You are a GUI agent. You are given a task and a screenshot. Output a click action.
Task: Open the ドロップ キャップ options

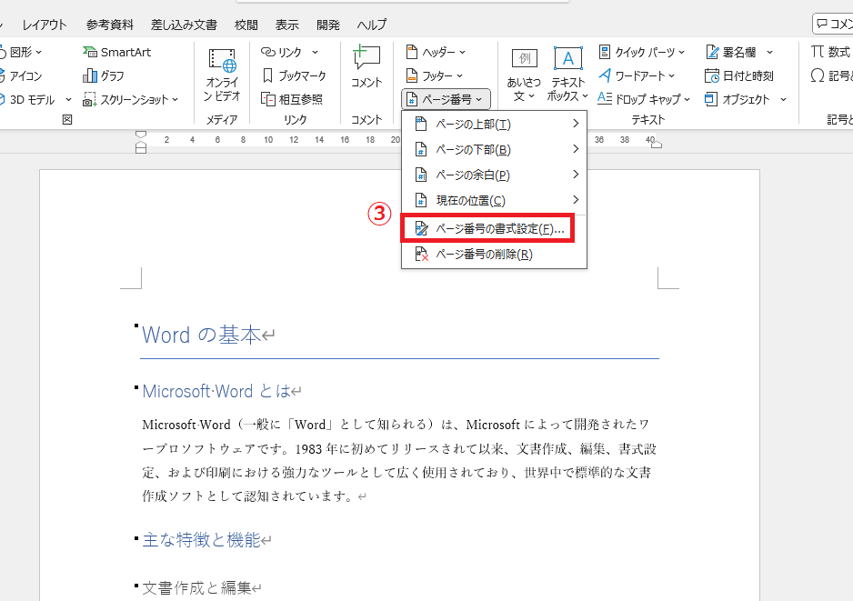point(644,99)
